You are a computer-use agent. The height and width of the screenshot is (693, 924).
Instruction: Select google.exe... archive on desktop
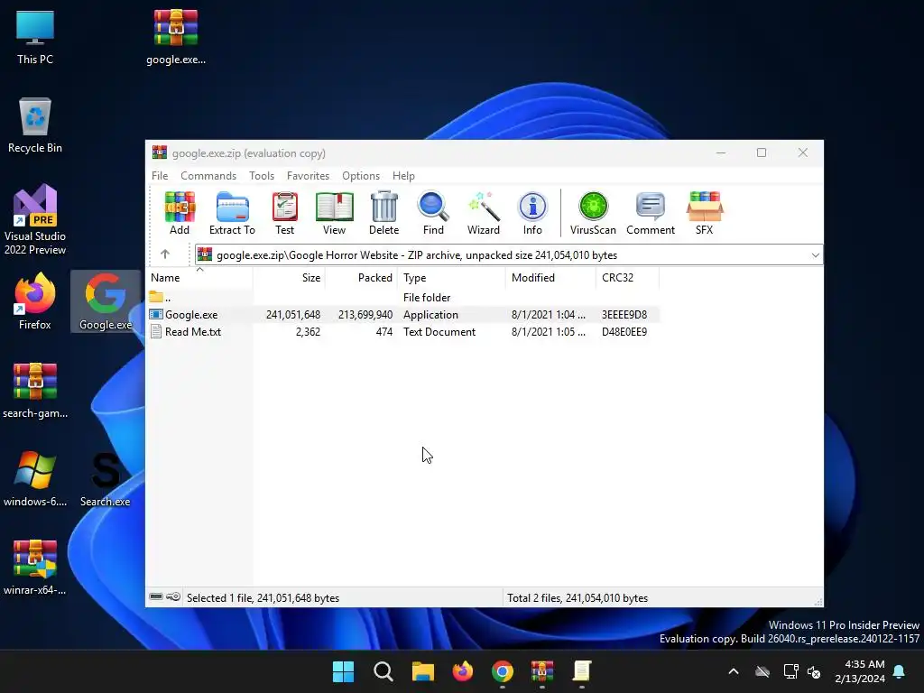click(x=176, y=37)
